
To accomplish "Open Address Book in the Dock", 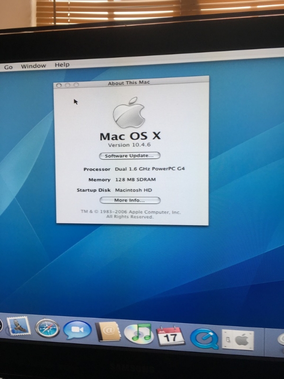I will point(108,331).
